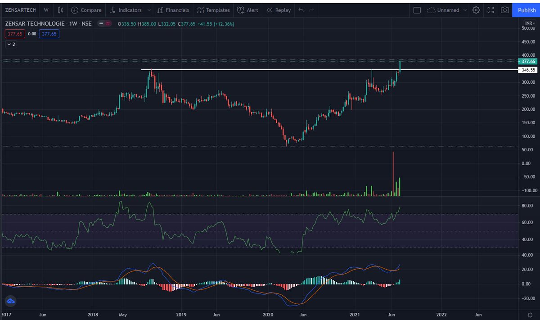Click the 2019 label on time axis
Screen dimensions: 540x320
tap(181, 315)
